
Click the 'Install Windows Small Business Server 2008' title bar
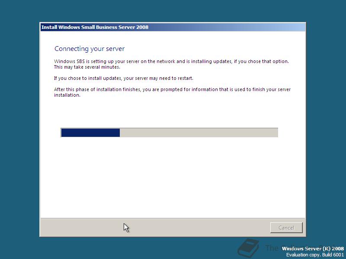pos(173,27)
